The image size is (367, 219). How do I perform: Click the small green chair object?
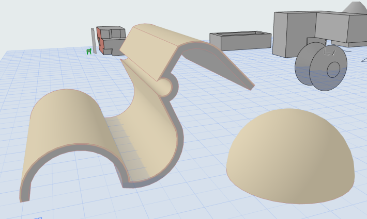pyautogui.click(x=89, y=52)
